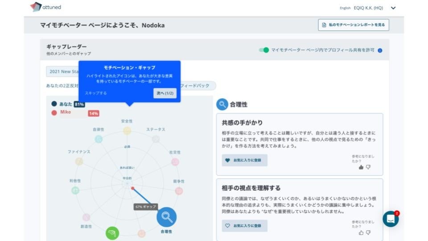Image resolution: width=428 pixels, height=241 pixels.
Task: Click the モチベーション・ギャップ tooltip title
Action: click(x=129, y=67)
